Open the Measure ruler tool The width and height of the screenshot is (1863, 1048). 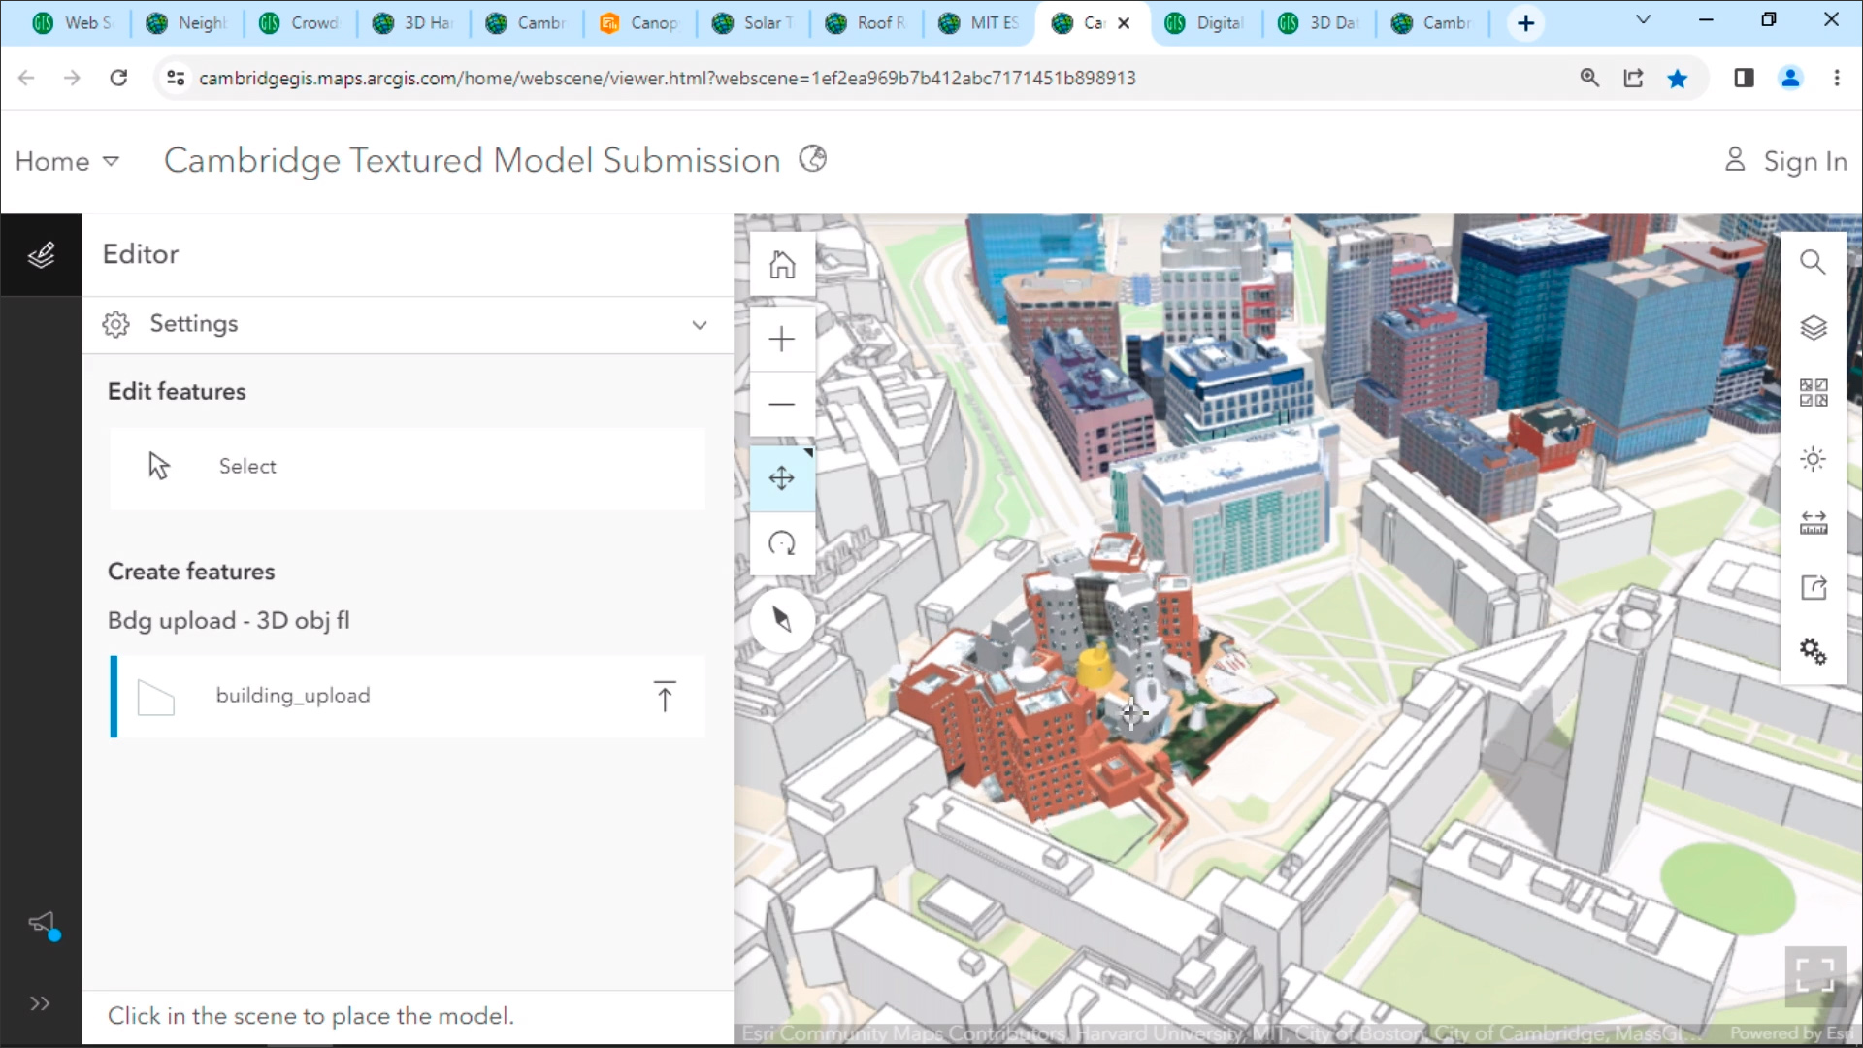point(1813,524)
